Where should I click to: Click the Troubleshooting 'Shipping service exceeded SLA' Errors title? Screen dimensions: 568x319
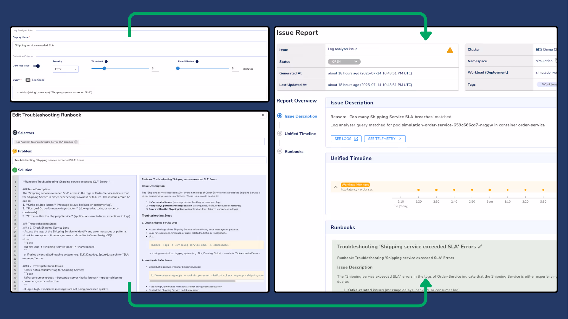tap(406, 246)
